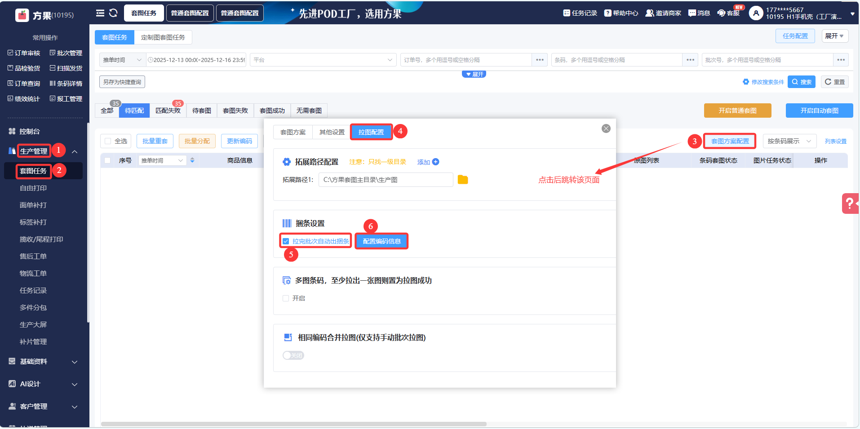Click the refresh icon in top bar
The image size is (860, 429).
(113, 13)
